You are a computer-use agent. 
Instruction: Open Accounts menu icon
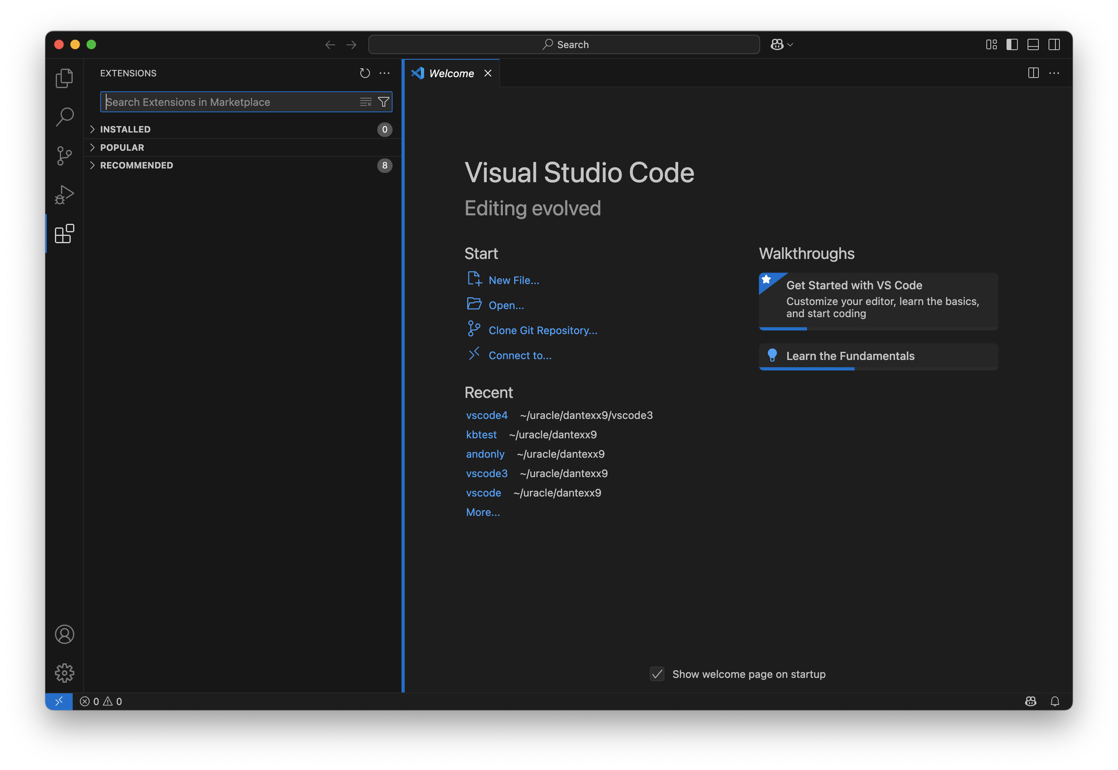click(64, 634)
